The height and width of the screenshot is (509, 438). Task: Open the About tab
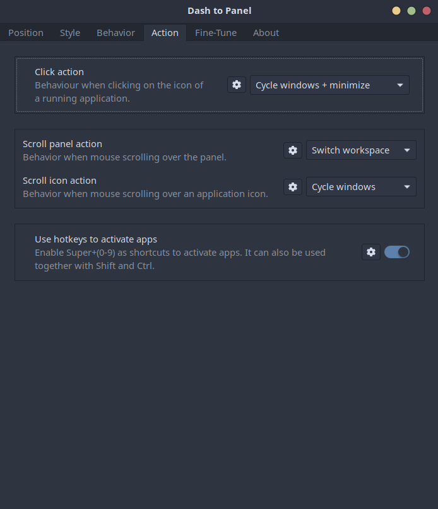pyautogui.click(x=266, y=33)
